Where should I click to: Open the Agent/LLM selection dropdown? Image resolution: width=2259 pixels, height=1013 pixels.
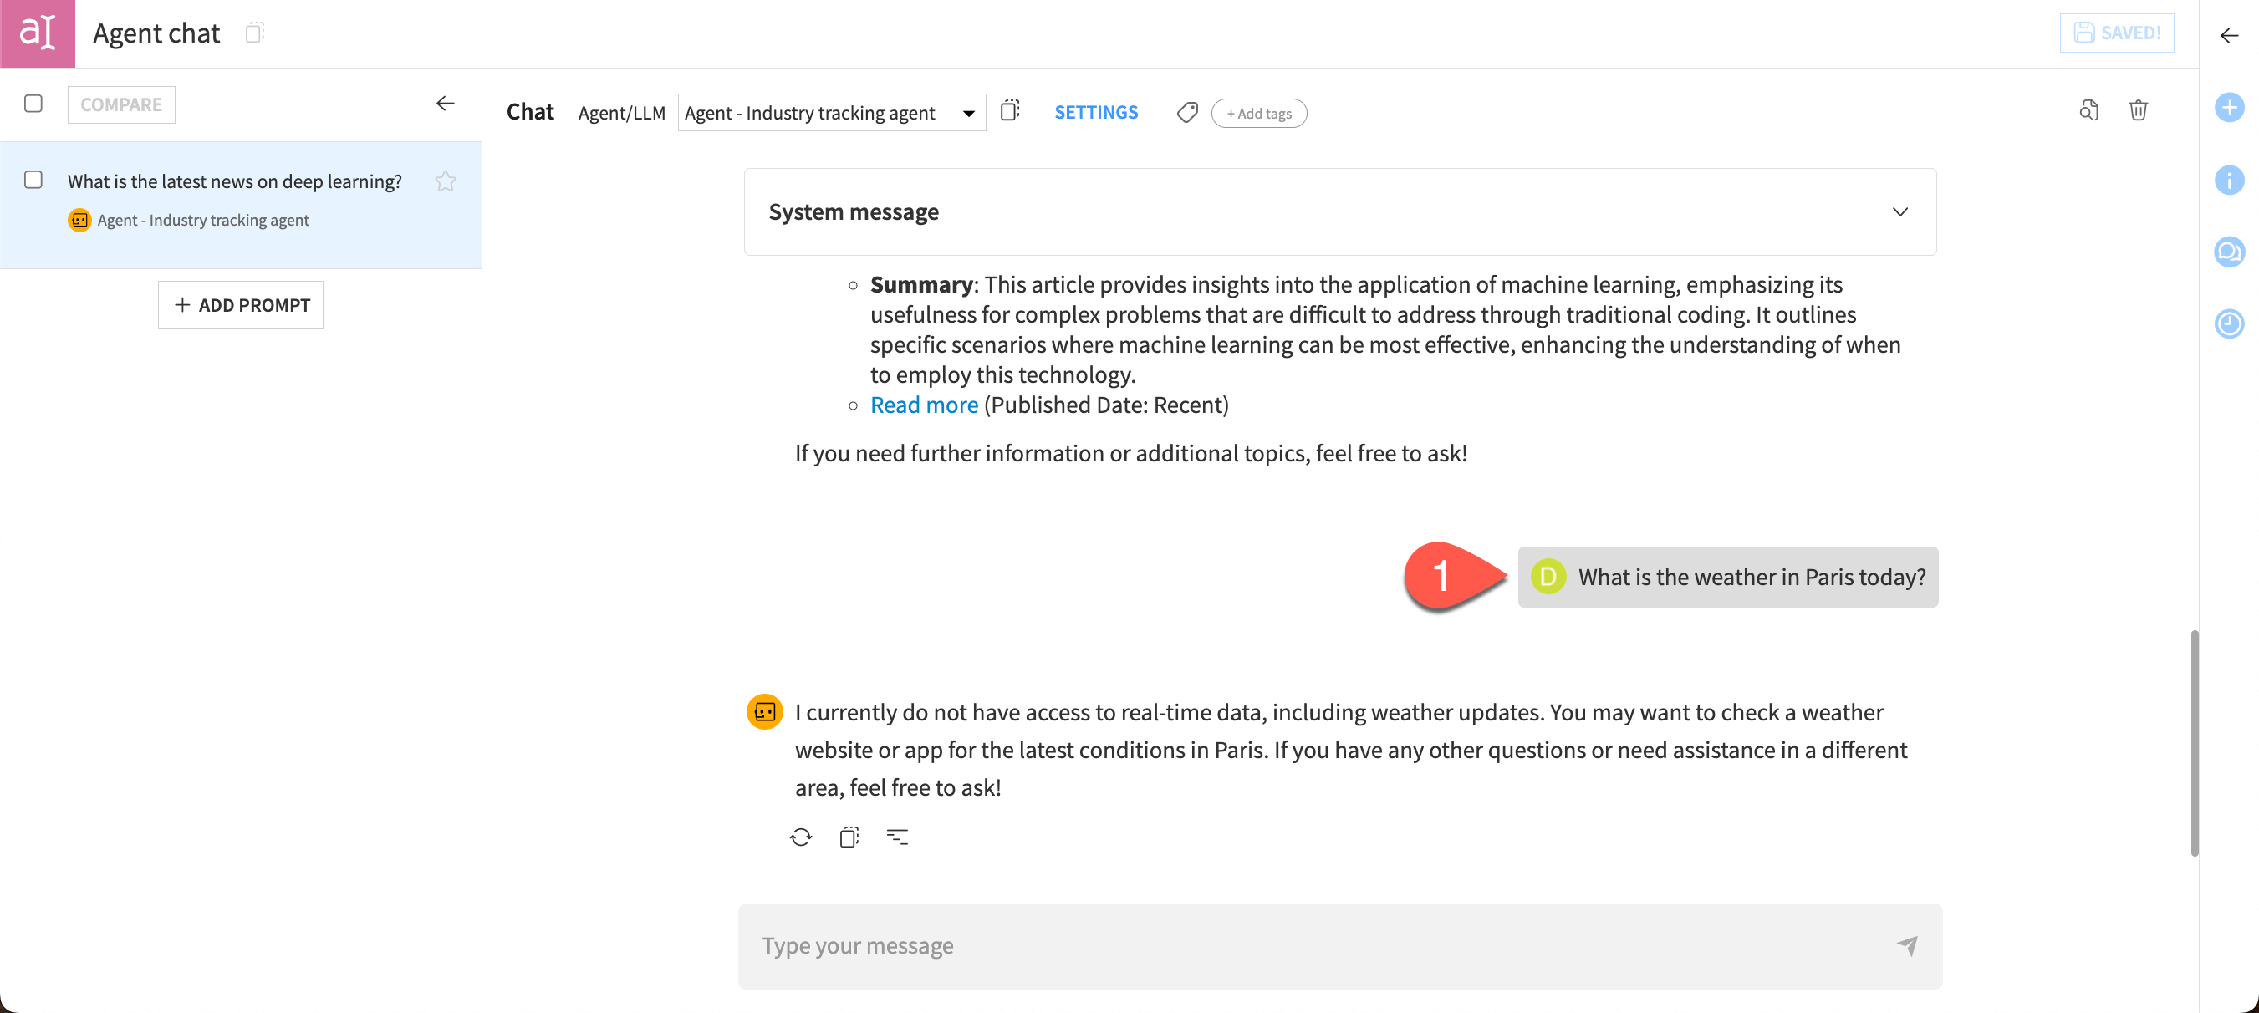click(x=829, y=113)
